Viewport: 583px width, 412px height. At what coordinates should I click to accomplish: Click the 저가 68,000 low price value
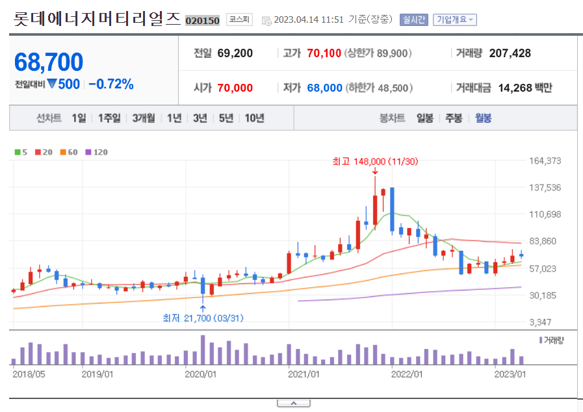pos(324,88)
